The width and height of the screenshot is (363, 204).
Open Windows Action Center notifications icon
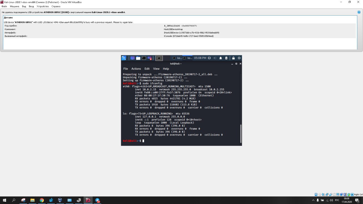(x=357, y=200)
